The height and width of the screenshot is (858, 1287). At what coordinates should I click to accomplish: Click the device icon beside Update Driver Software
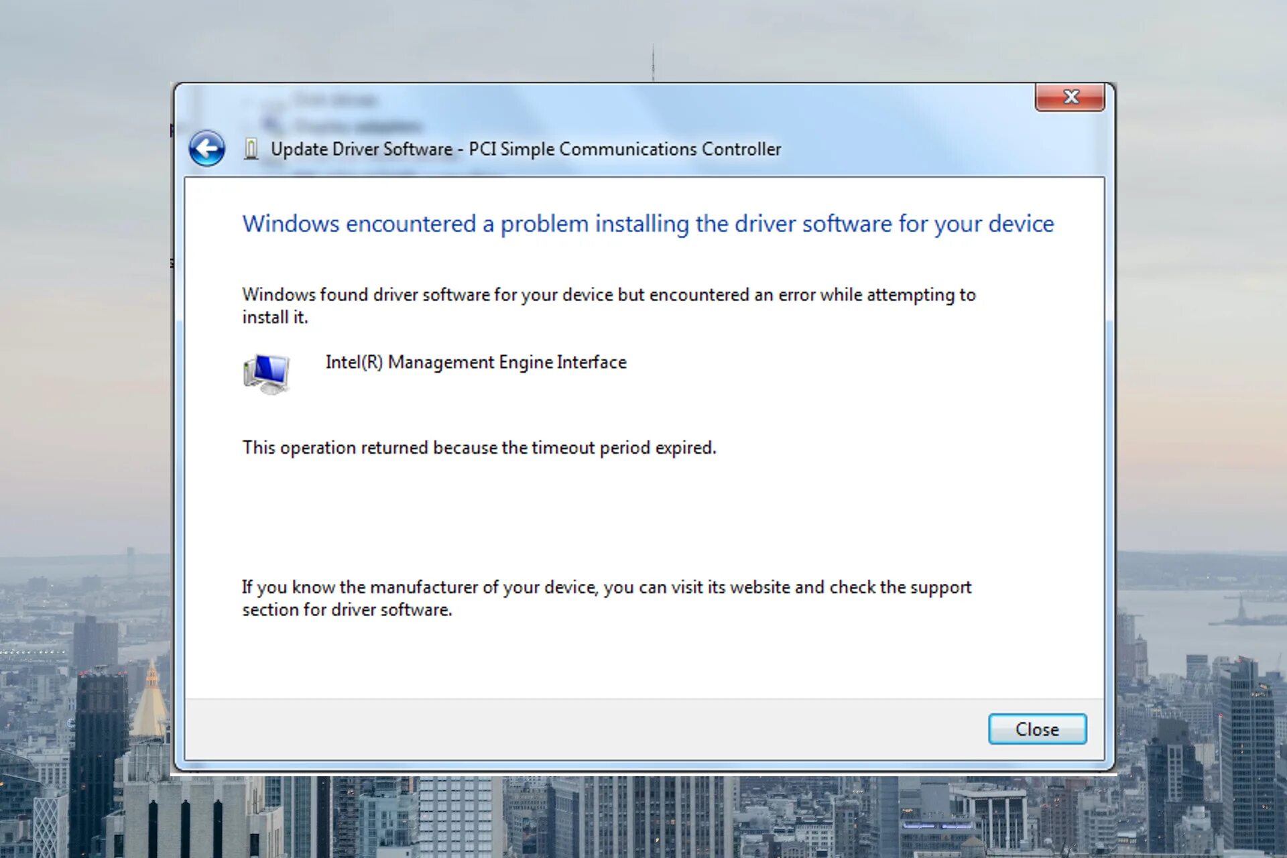tap(251, 149)
